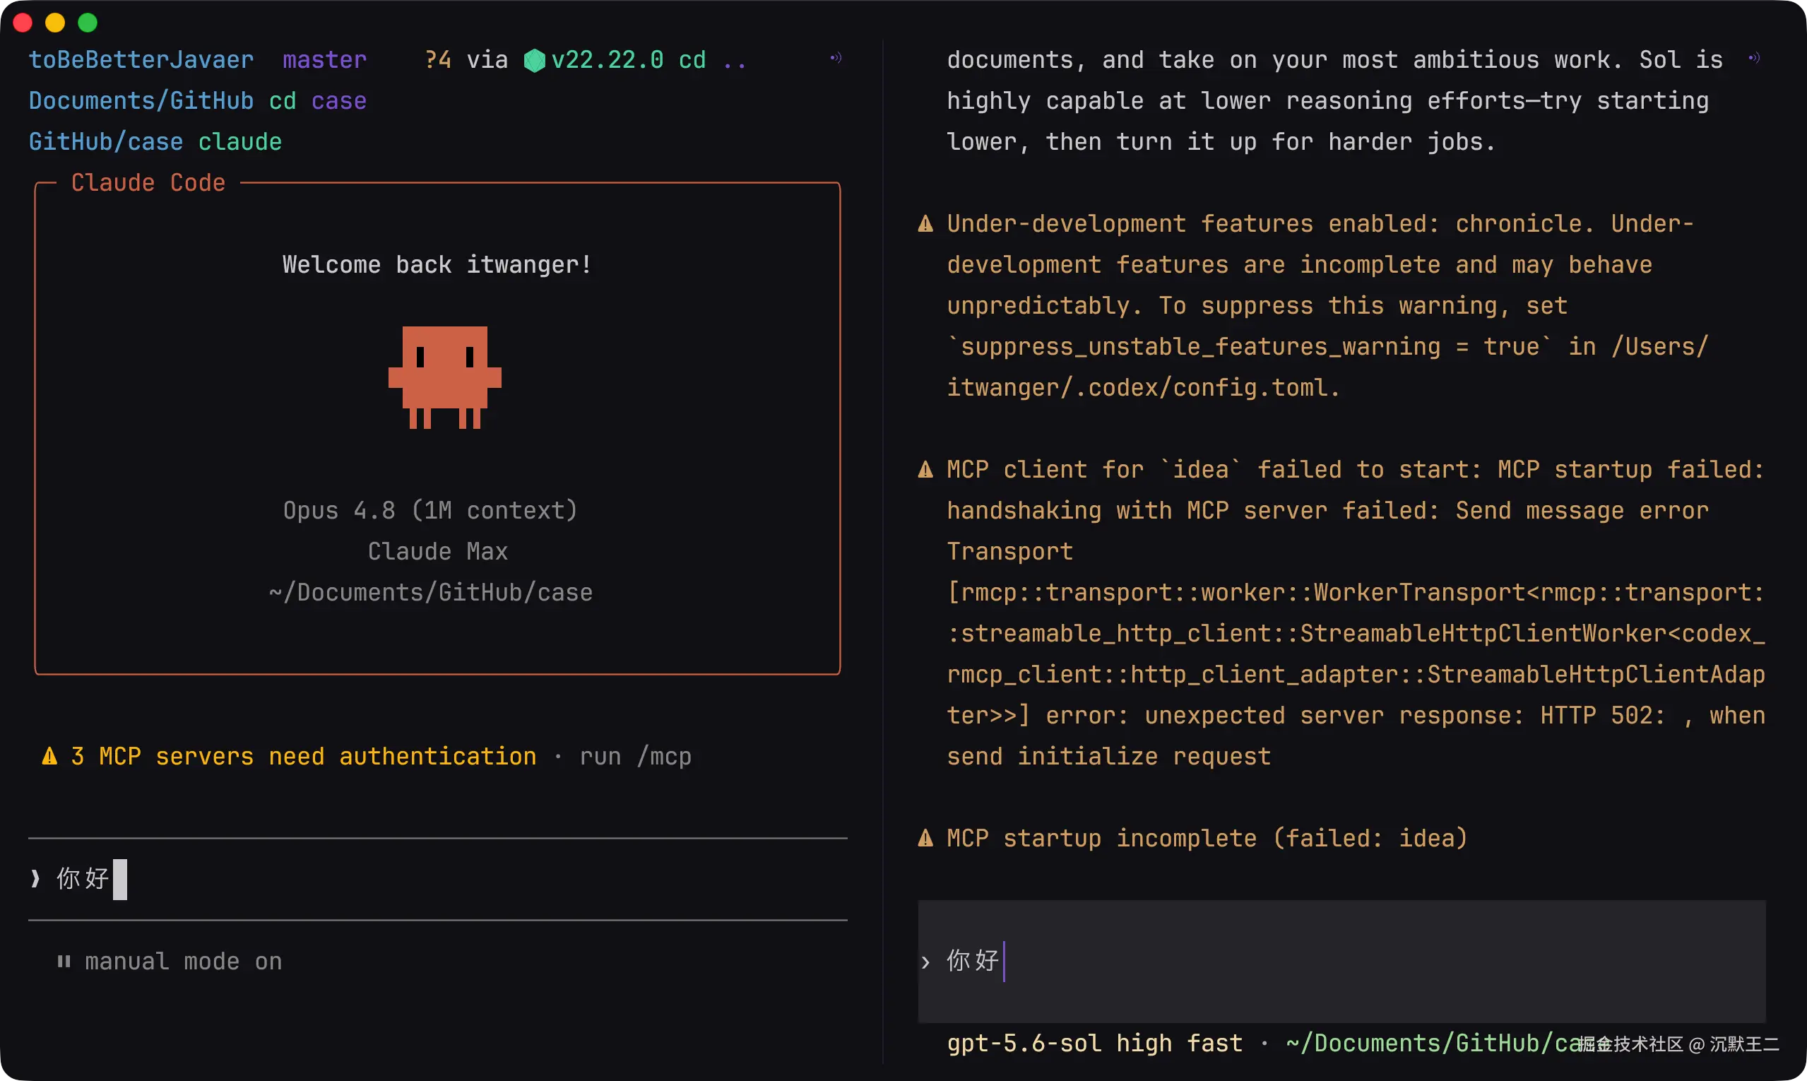The image size is (1807, 1081).
Task: Click the yellow minimize window button
Action: click(55, 23)
